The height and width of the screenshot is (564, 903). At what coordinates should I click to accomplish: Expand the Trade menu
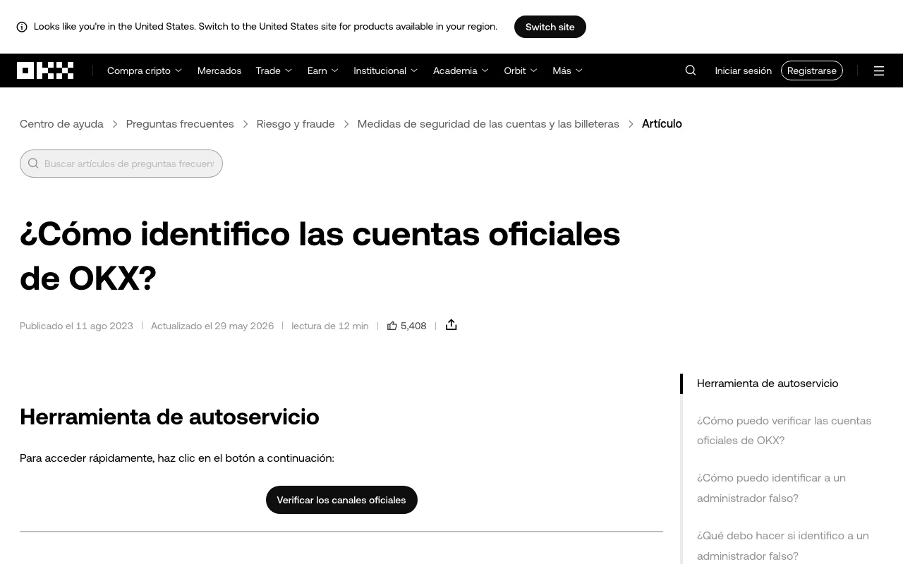point(274,70)
